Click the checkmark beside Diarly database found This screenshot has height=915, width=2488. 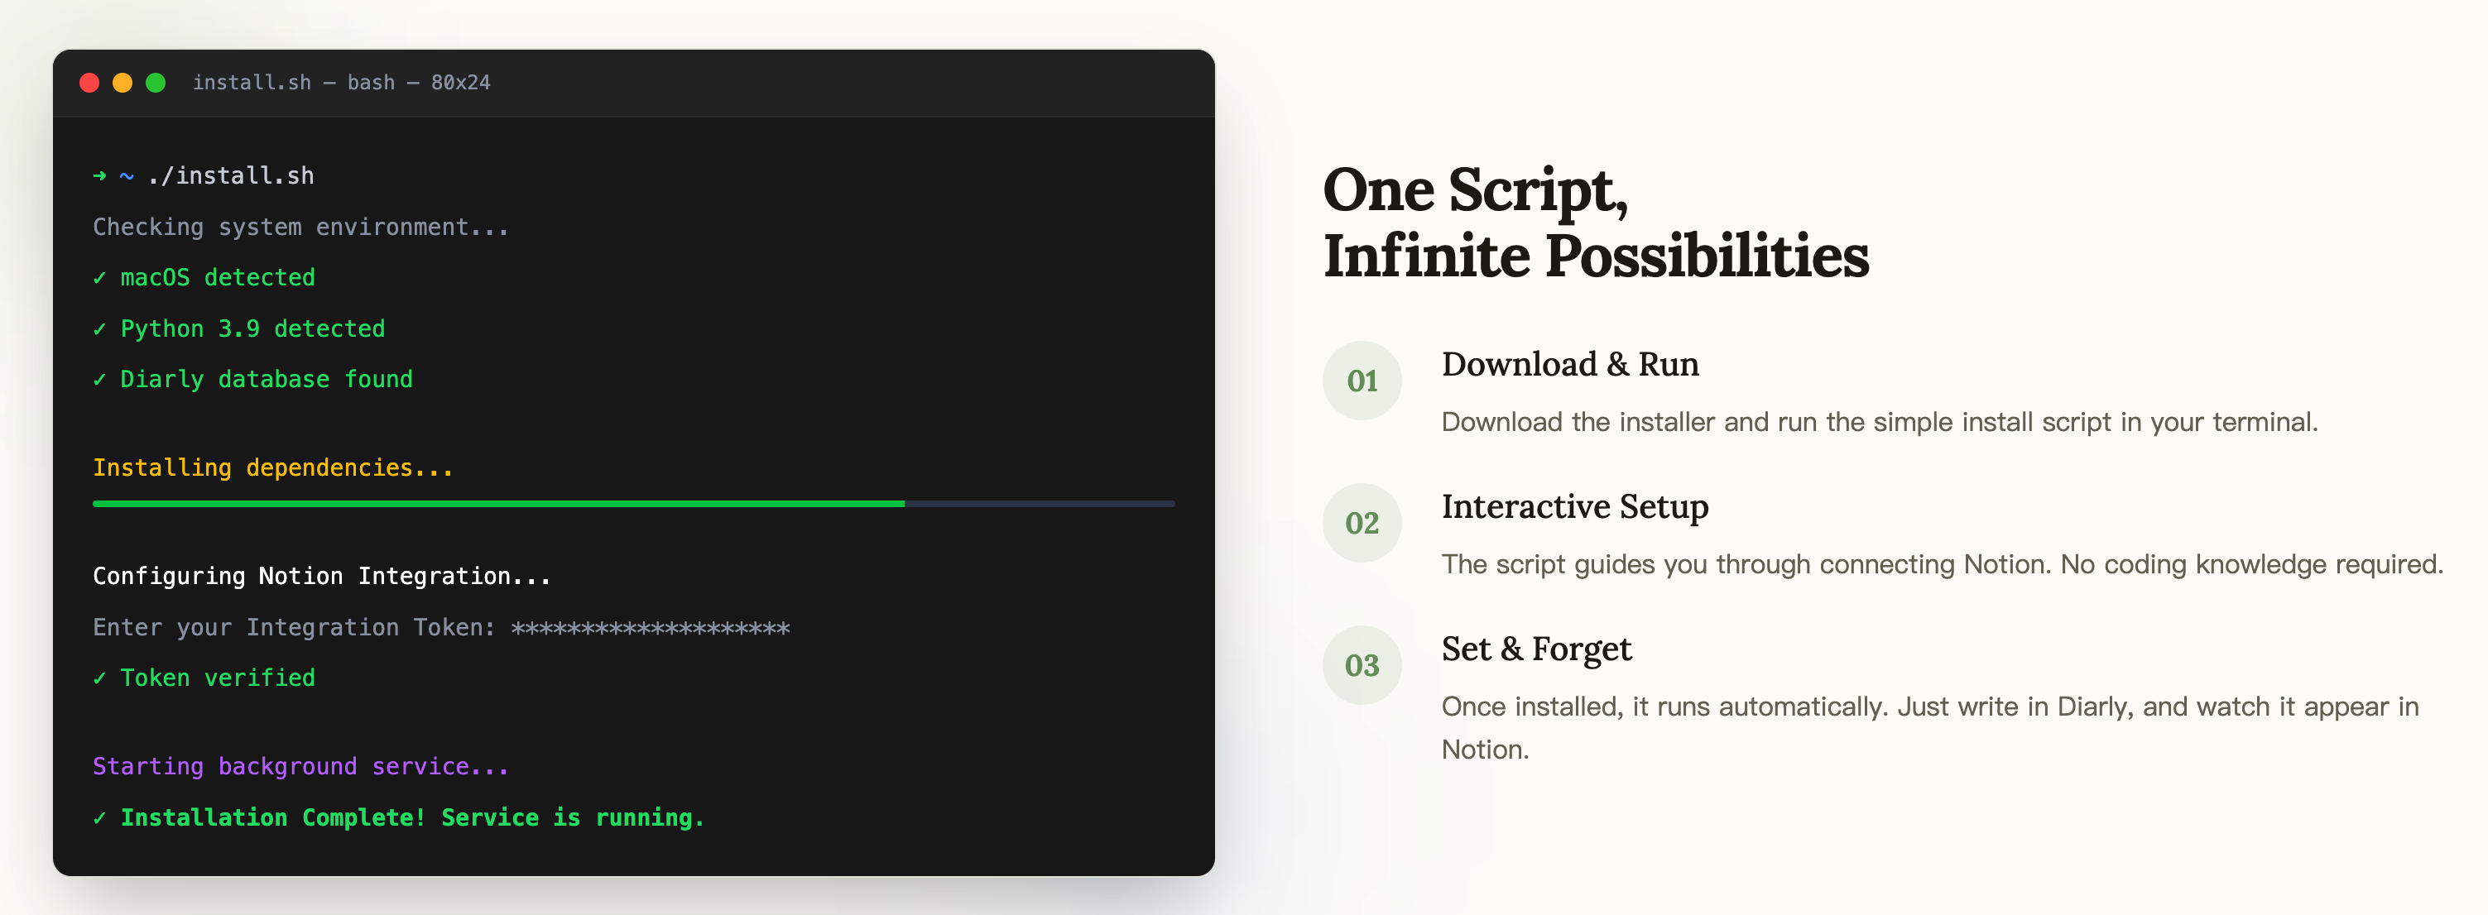[x=100, y=378]
